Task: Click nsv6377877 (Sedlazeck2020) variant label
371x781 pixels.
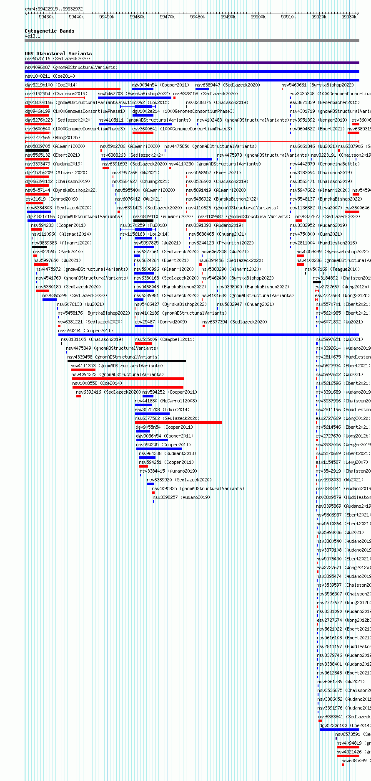Action: tap(328, 216)
